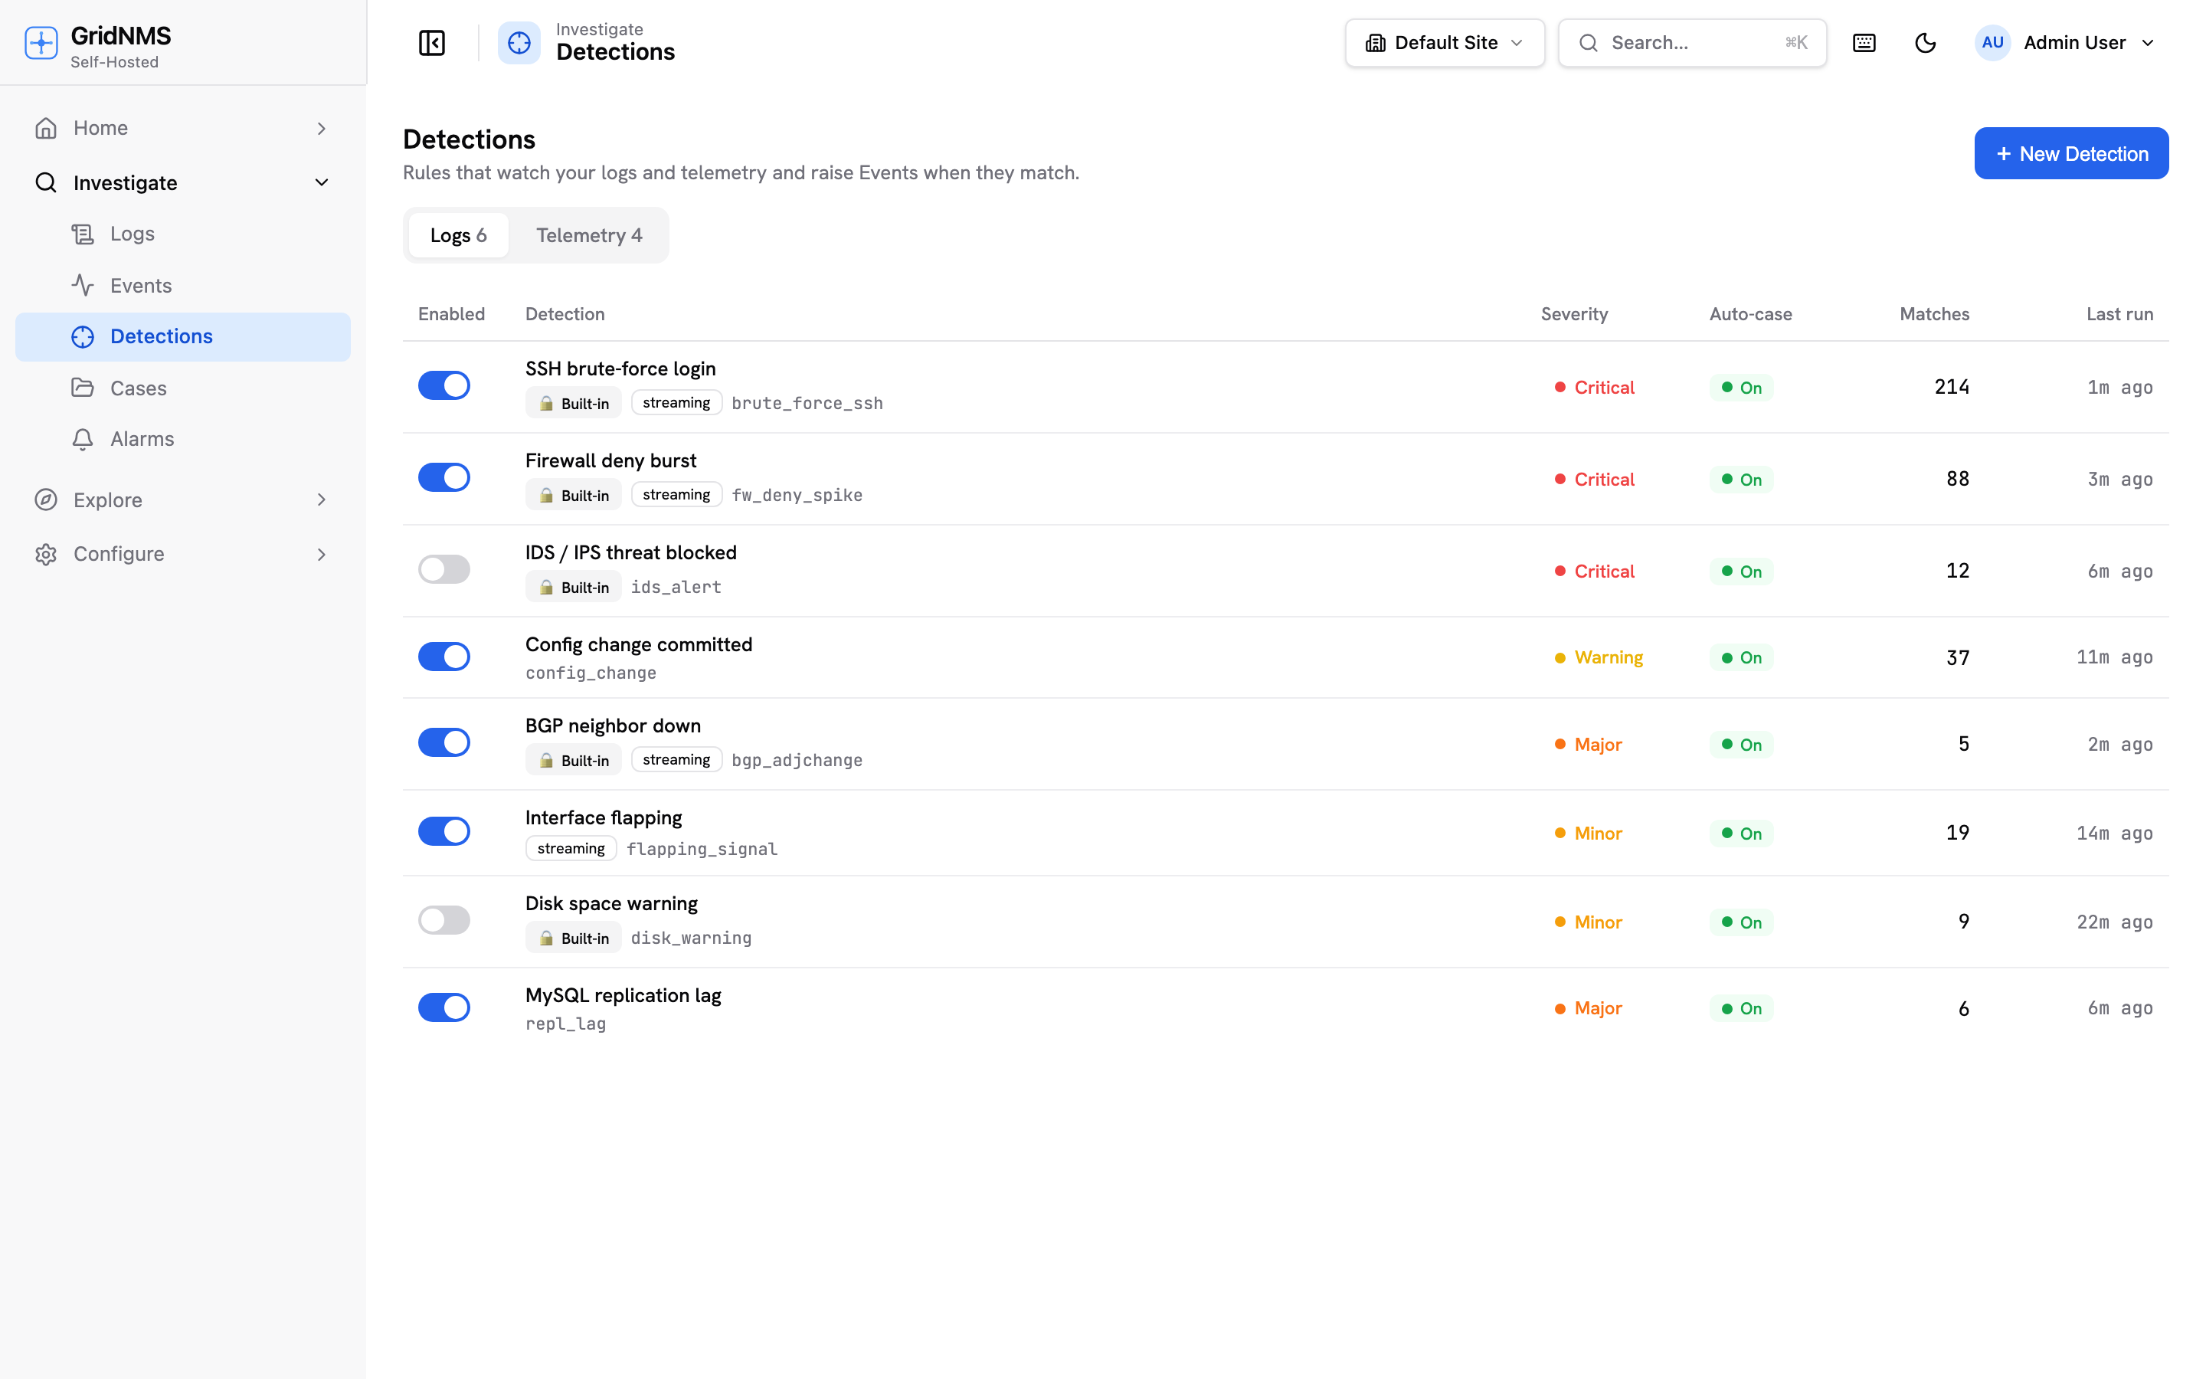Click the 214 matches value
Viewport: 2206px width, 1379px height.
[x=1952, y=387]
